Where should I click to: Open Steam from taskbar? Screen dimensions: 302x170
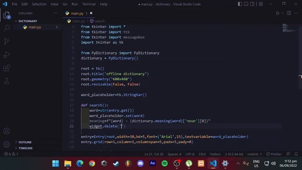[x=116, y=163]
